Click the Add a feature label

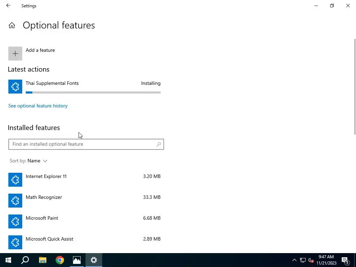tap(40, 50)
